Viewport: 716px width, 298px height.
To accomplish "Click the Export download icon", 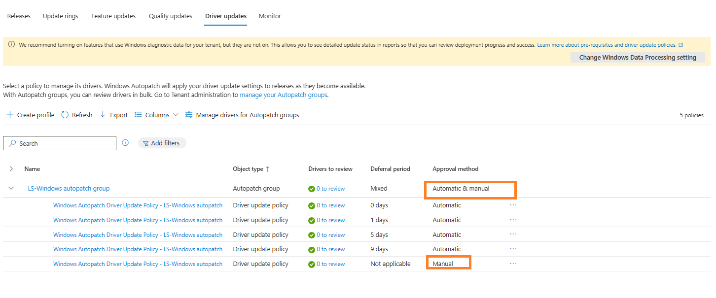I will [x=103, y=115].
